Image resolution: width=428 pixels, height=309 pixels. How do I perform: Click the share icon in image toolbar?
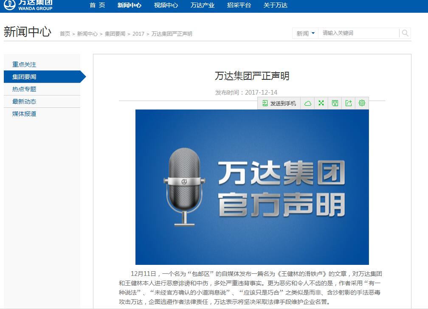(x=349, y=103)
